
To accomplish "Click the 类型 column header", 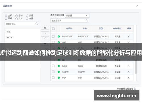I will pyautogui.click(x=101, y=28).
